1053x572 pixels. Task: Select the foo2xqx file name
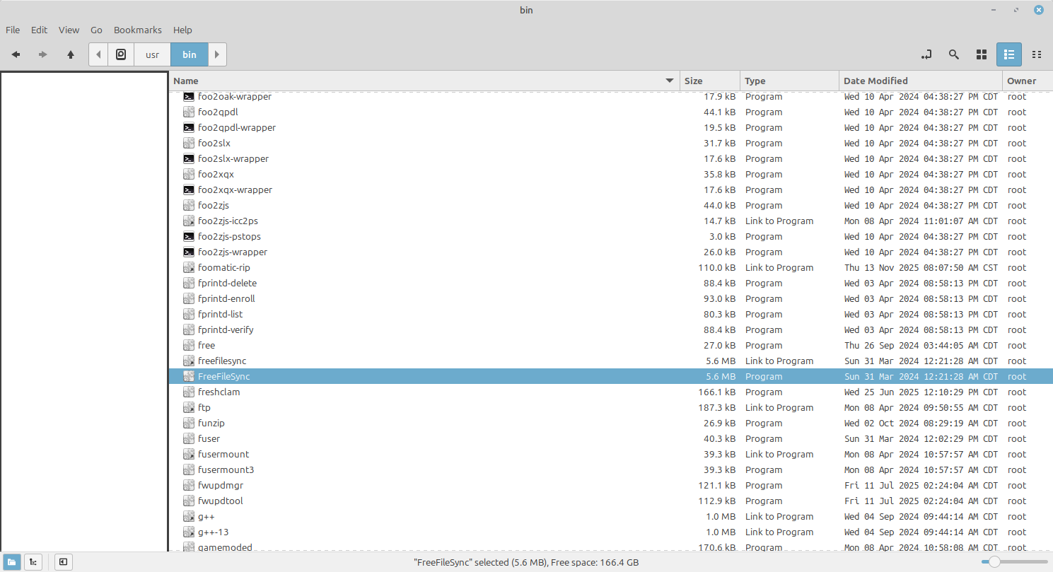(x=216, y=174)
